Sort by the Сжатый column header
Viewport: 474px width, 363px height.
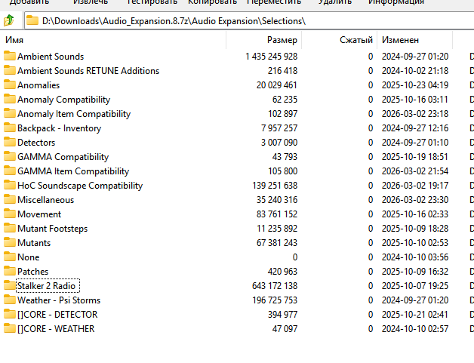[x=340, y=40]
